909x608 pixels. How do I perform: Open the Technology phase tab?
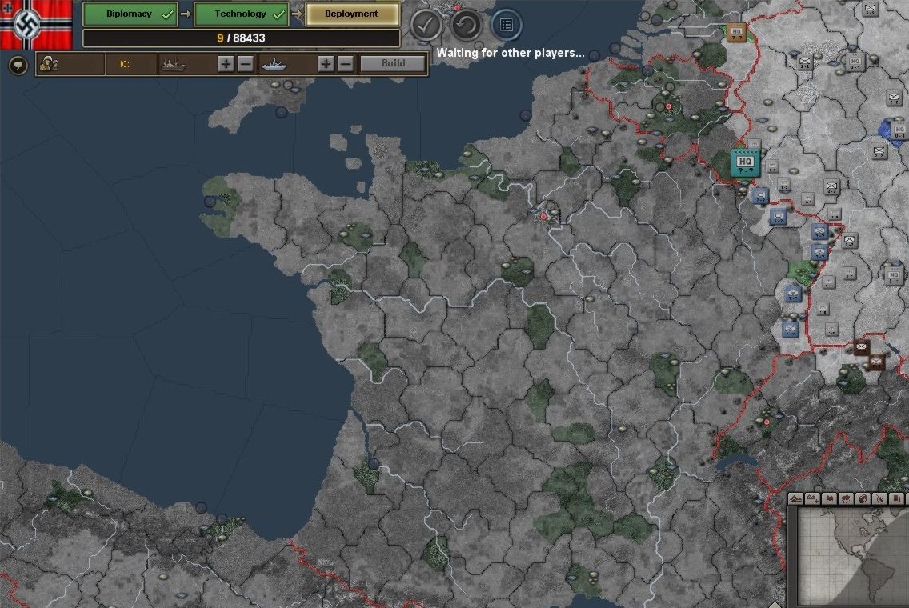(241, 14)
